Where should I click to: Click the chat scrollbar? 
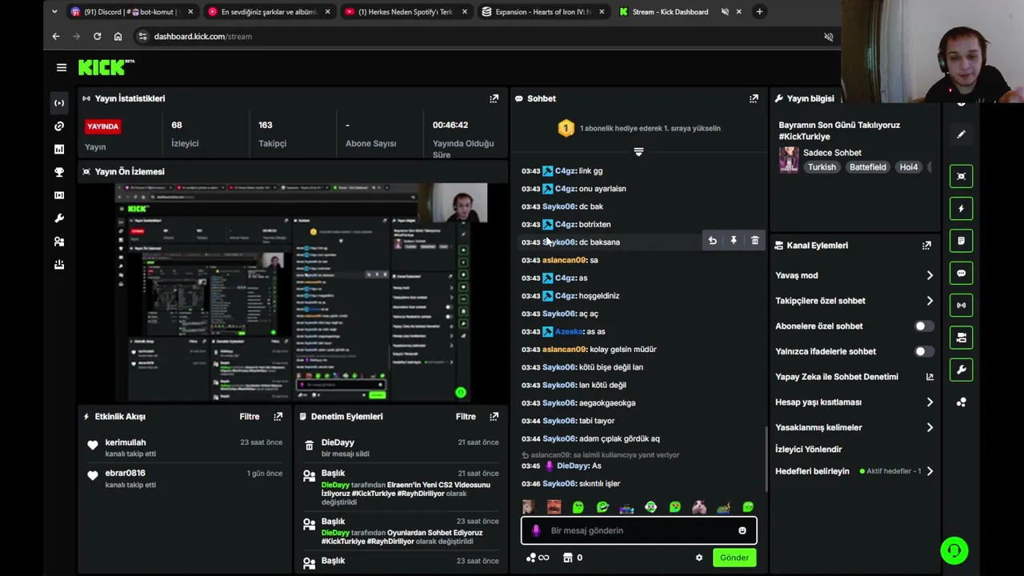click(766, 458)
